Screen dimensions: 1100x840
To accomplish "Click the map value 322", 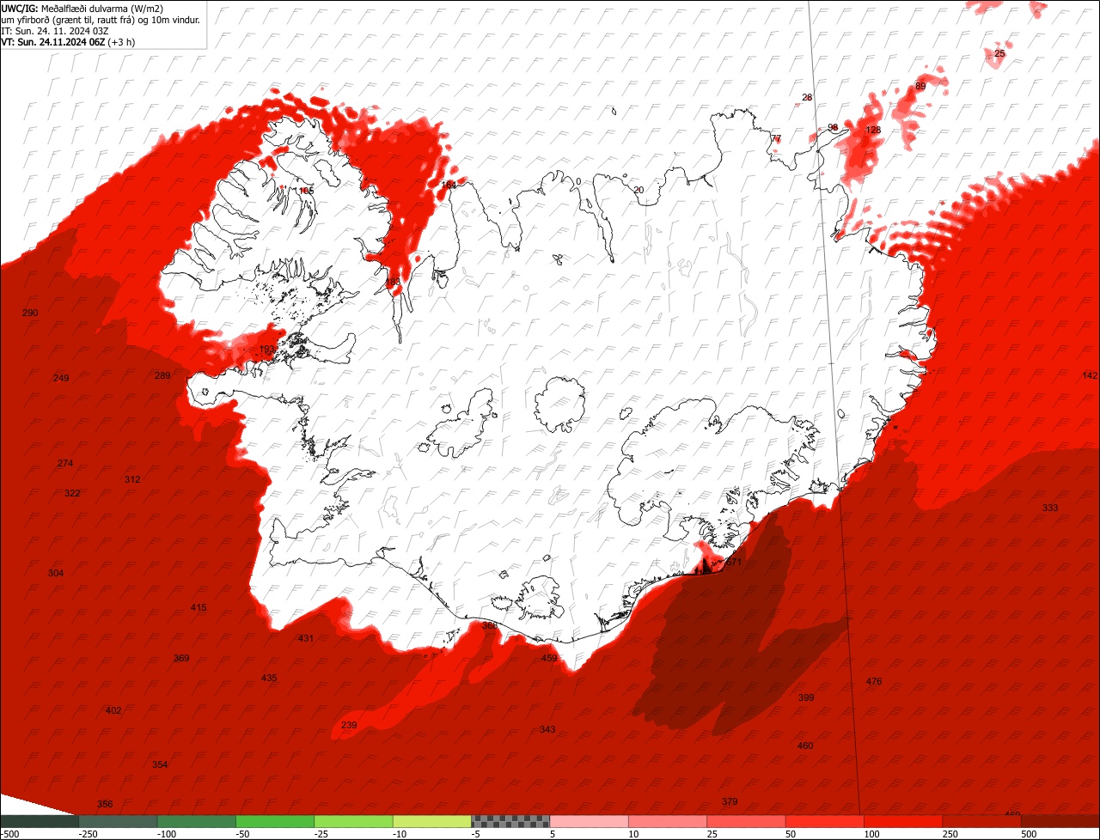I will [x=72, y=493].
